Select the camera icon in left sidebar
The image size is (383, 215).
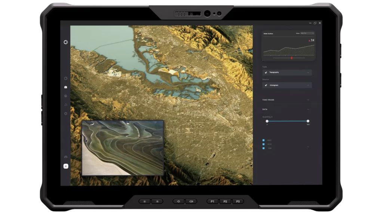pyautogui.click(x=66, y=87)
